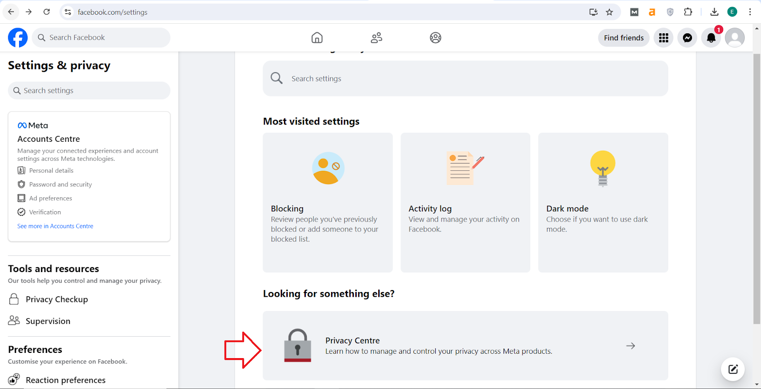Image resolution: width=761 pixels, height=389 pixels.
Task: Click the Privacy Centre padlock icon
Action: [298, 345]
